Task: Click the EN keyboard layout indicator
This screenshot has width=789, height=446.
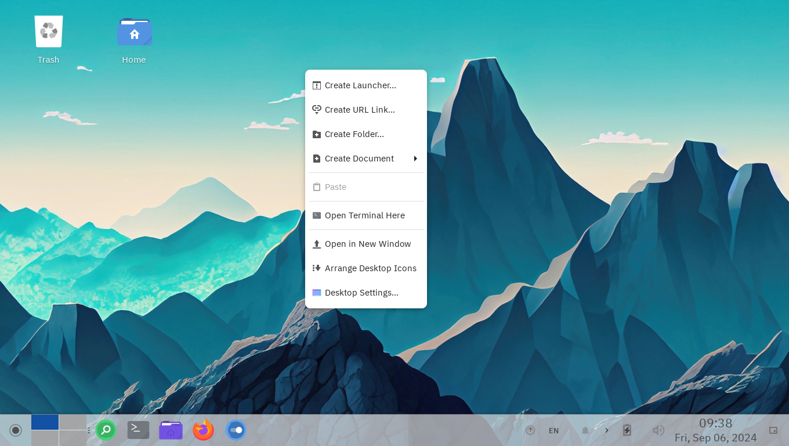Action: [x=553, y=430]
